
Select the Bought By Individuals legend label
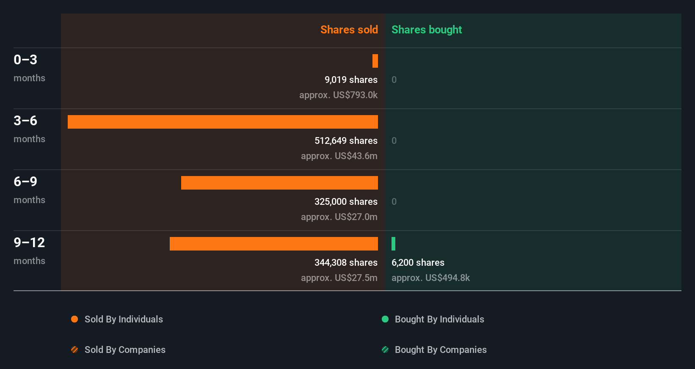[x=439, y=319]
